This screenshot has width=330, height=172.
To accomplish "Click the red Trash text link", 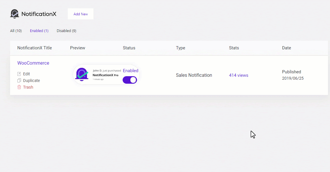I will point(28,87).
